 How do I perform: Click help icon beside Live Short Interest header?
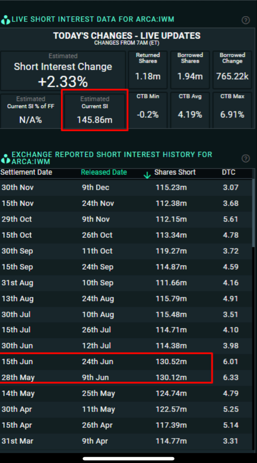(245, 20)
